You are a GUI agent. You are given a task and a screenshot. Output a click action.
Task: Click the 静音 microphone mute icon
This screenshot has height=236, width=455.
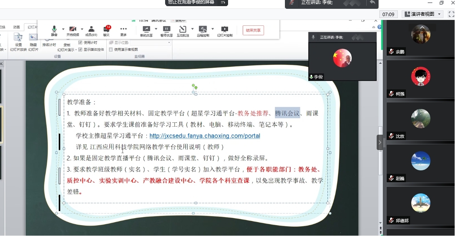(x=54, y=29)
